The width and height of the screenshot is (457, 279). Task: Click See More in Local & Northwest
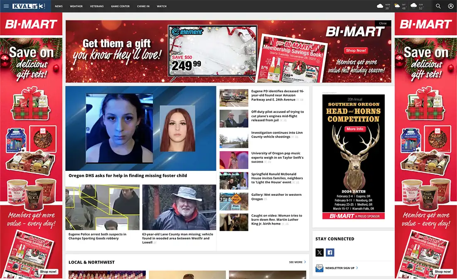(297, 262)
